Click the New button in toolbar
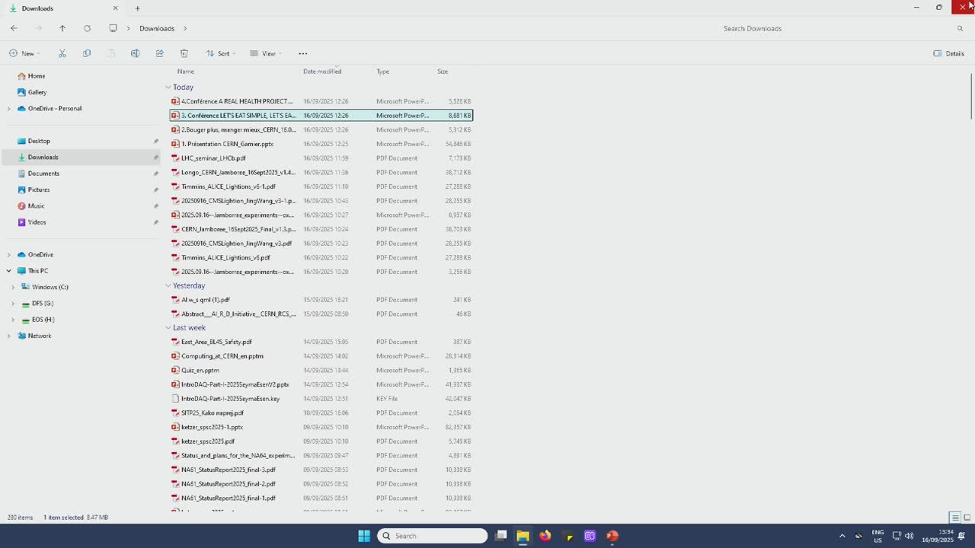Screen dimensions: 975x548 pyautogui.click(x=24, y=53)
